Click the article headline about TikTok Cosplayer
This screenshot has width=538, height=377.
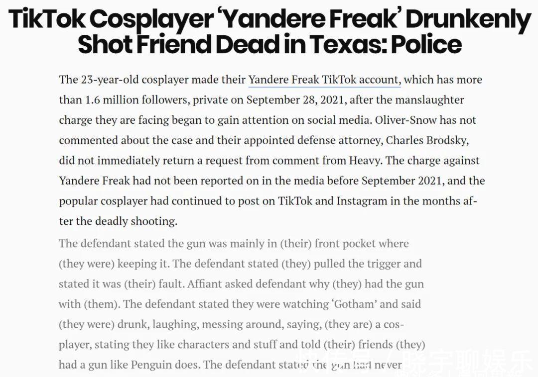tap(269, 32)
